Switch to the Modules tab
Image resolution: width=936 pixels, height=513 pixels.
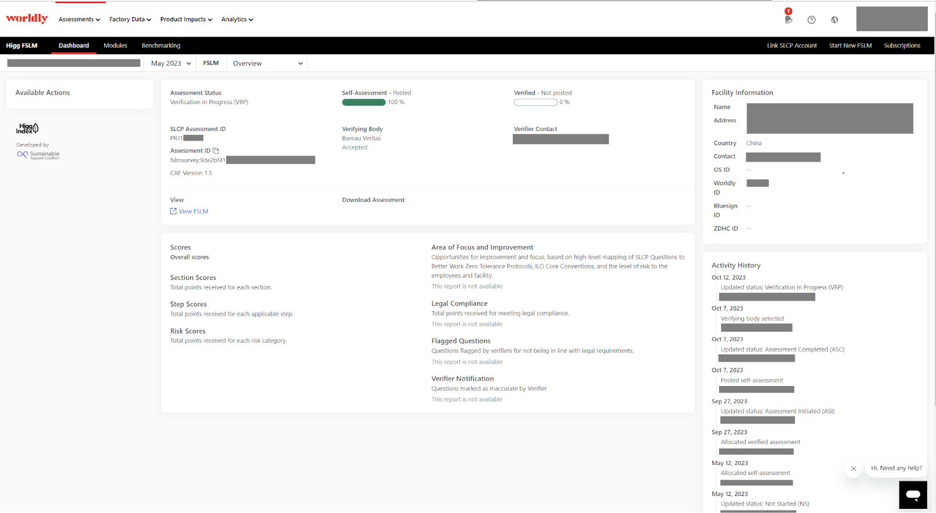(115, 46)
